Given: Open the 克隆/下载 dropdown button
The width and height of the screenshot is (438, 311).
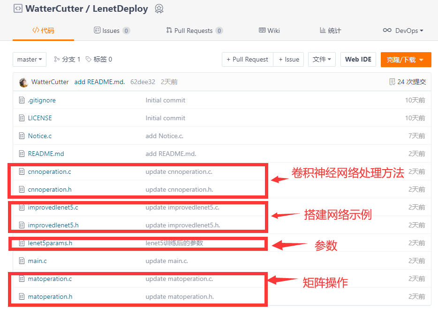Looking at the screenshot, I should 406,60.
